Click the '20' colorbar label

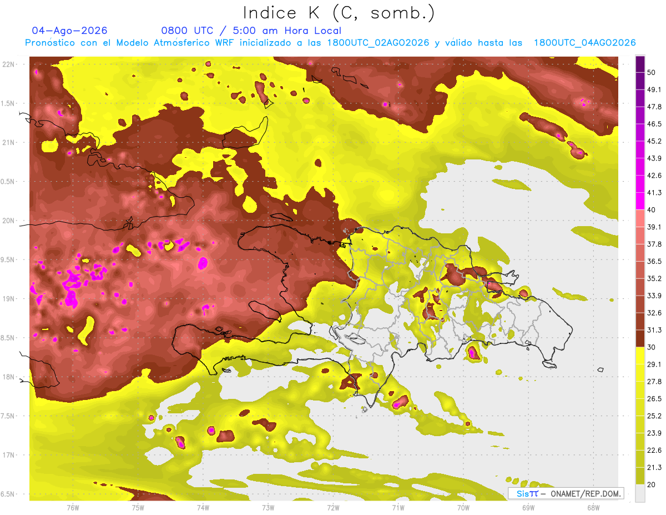pyautogui.click(x=652, y=485)
